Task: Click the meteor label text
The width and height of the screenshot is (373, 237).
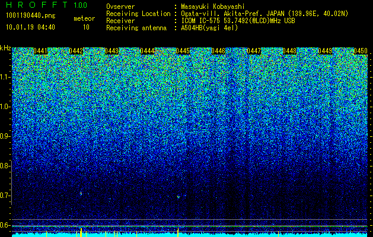Action: 84,18
